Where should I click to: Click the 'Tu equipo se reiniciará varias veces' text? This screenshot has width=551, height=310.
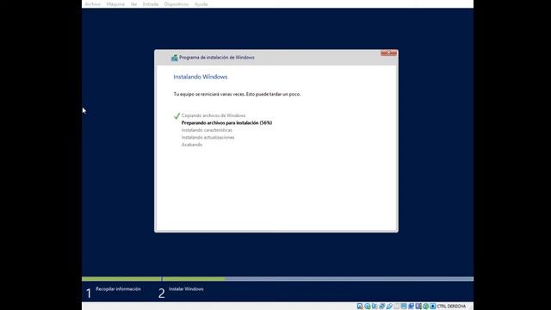pos(238,94)
